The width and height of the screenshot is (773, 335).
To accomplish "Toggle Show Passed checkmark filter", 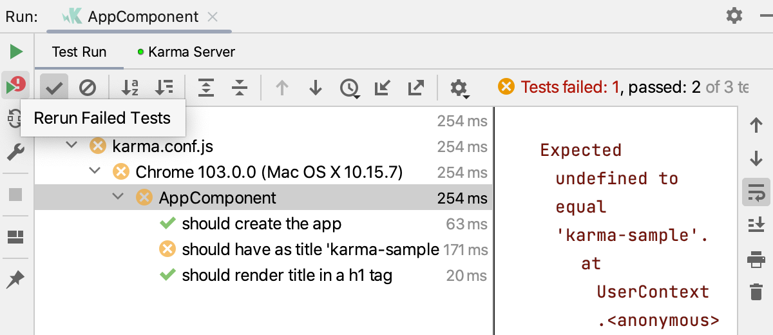I will [x=54, y=88].
